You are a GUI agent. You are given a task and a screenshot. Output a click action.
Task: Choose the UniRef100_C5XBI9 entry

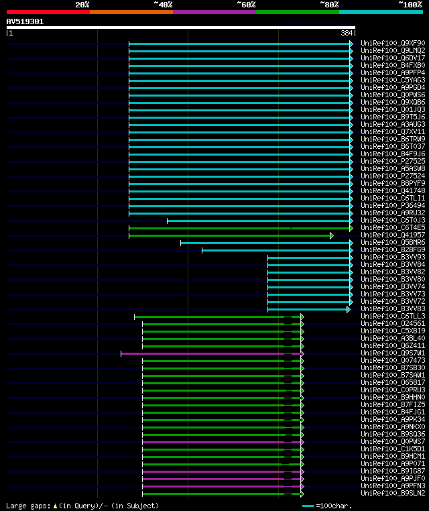pyautogui.click(x=393, y=331)
